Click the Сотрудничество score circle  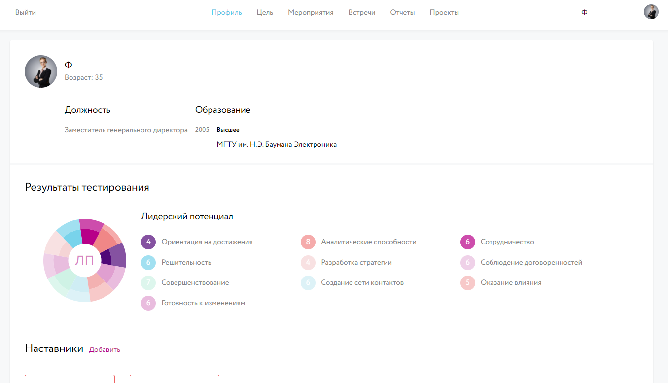coord(468,242)
